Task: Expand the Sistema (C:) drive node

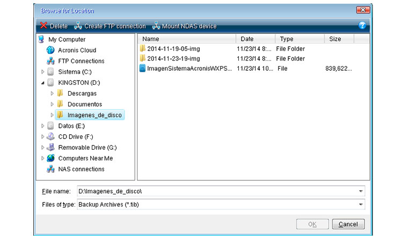Action: tap(43, 72)
